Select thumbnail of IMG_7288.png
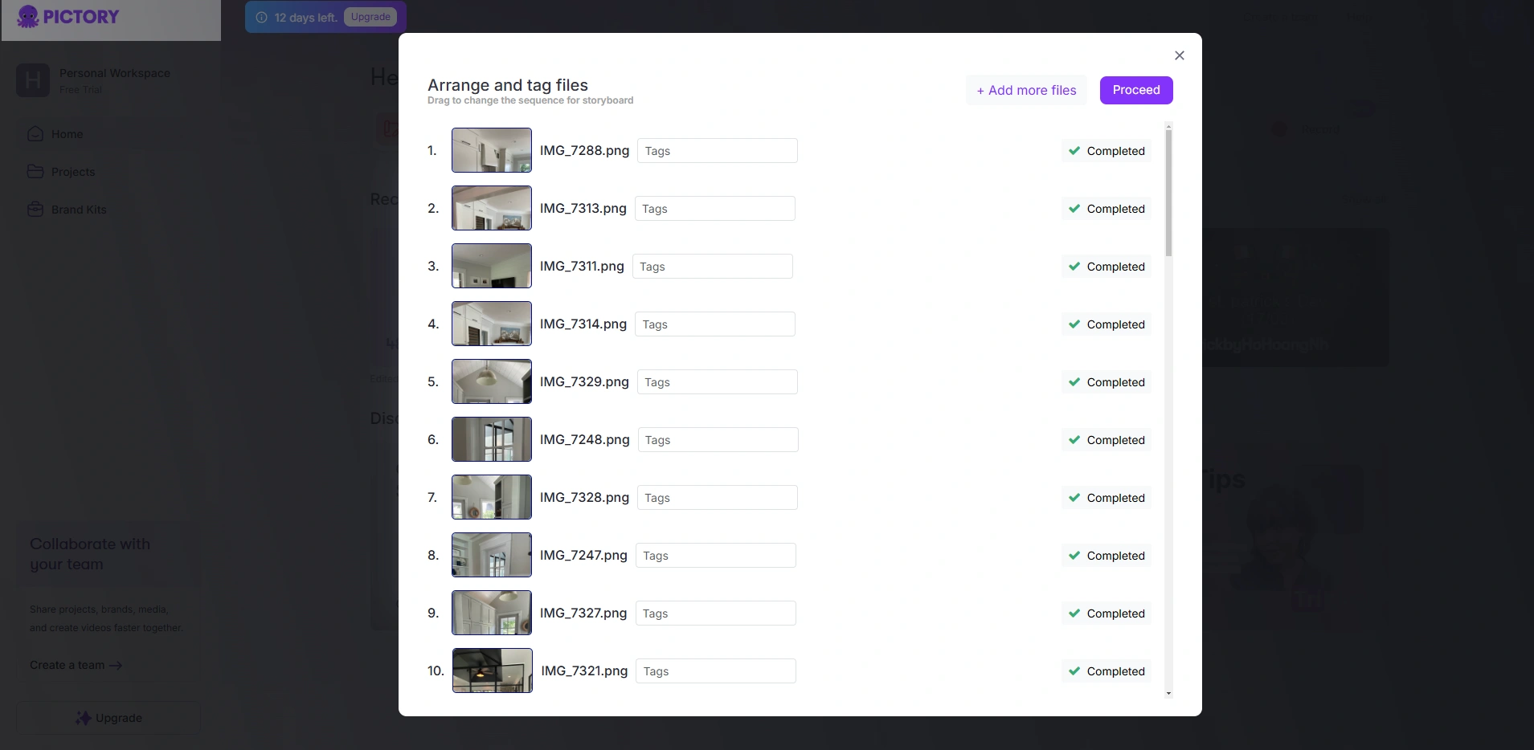Screen dimensions: 1534x750 (492, 150)
